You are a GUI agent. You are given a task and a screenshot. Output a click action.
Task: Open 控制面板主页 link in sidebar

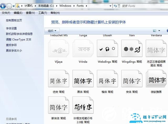coord(14,20)
